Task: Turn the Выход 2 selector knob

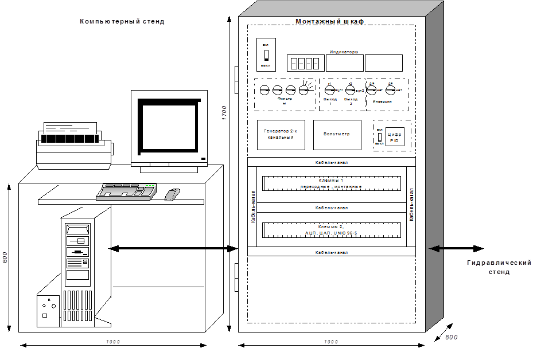Action: coord(351,91)
